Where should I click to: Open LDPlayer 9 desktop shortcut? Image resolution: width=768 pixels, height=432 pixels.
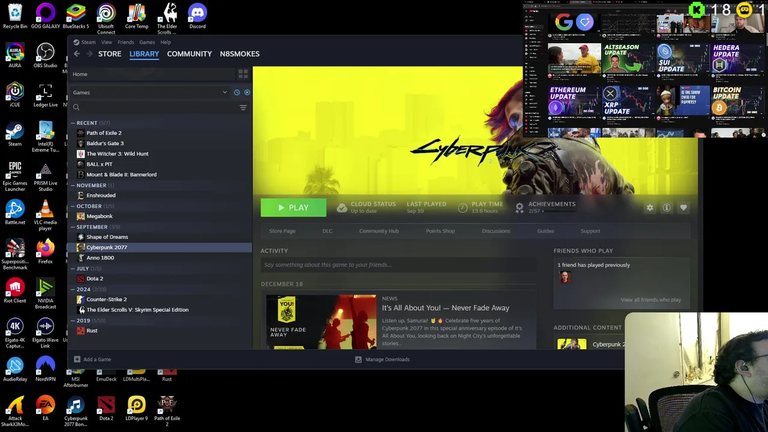click(x=137, y=409)
